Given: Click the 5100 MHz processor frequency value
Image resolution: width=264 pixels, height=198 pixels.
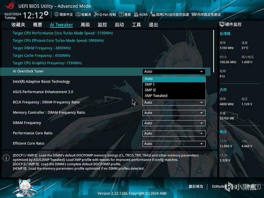Looking at the screenshot, I should (x=227, y=48).
